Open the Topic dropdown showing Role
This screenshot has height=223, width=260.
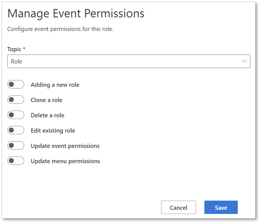(129, 61)
